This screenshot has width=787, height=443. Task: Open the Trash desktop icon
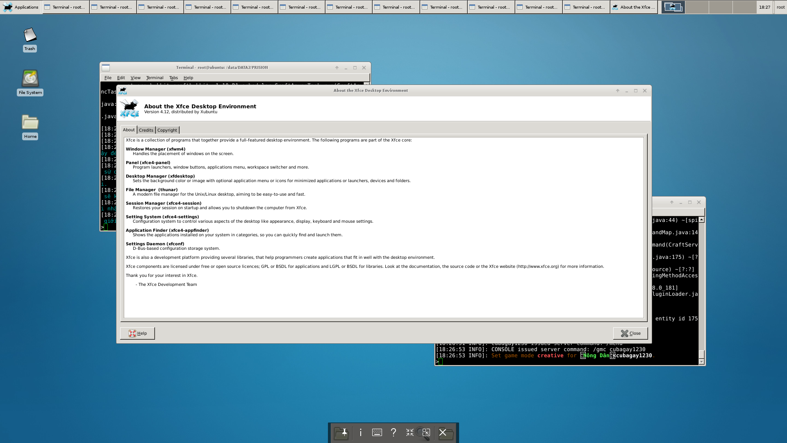coord(30,35)
